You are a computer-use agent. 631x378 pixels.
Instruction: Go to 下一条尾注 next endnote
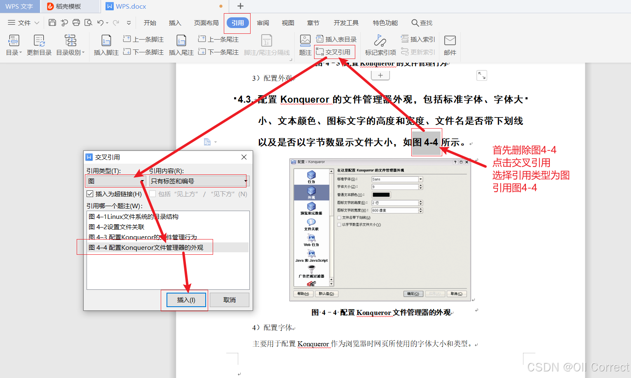(x=218, y=52)
